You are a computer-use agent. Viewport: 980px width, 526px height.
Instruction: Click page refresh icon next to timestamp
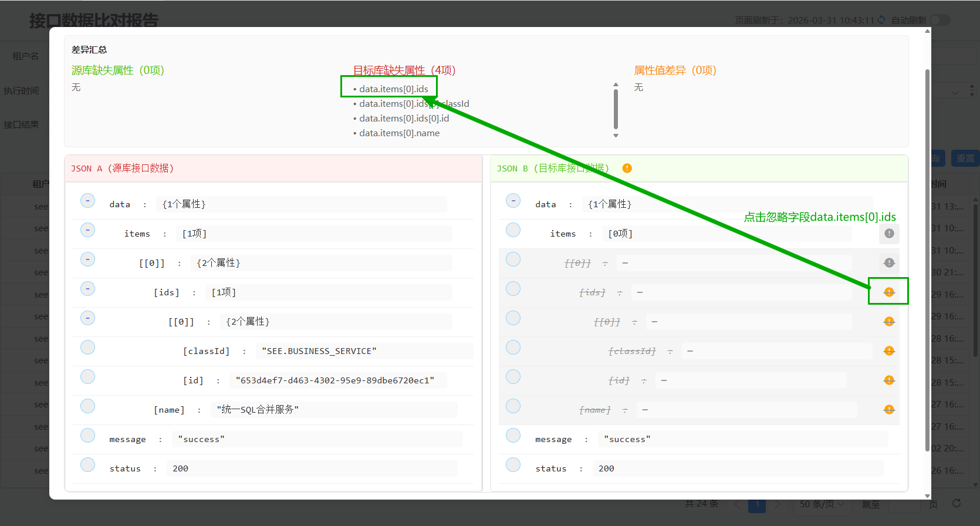click(881, 20)
